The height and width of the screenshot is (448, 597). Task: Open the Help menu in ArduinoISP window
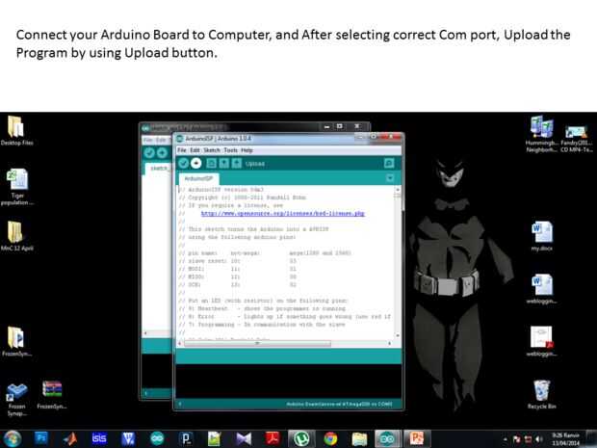coord(247,150)
